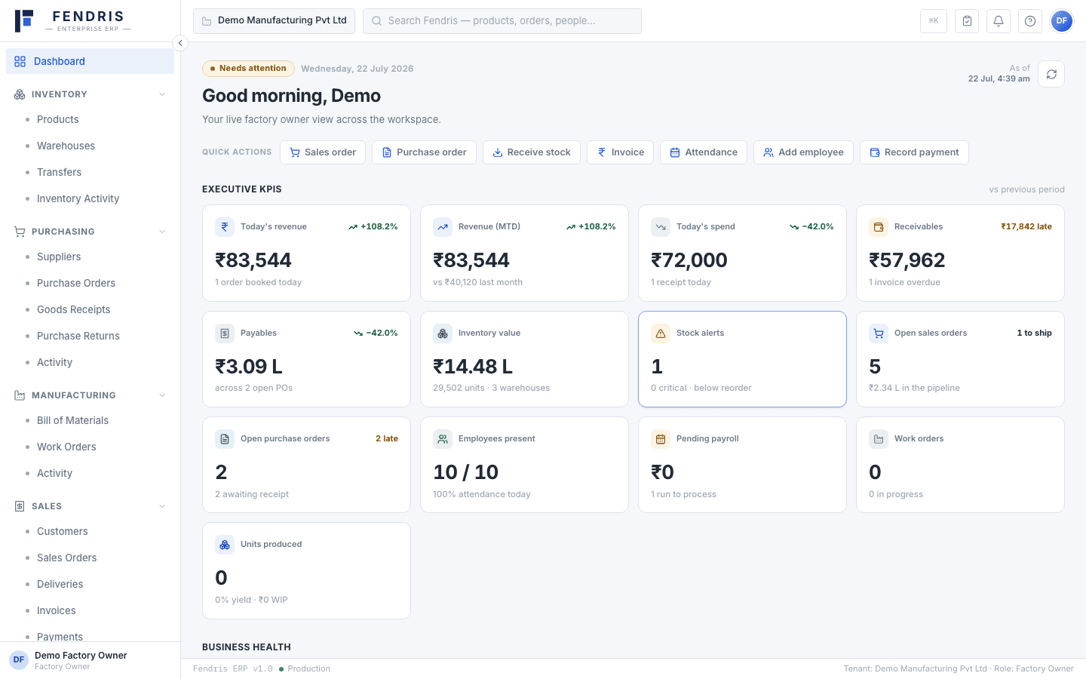Click the Sales section icon in sidebar
Screen dimensions: 1086x679
20,506
